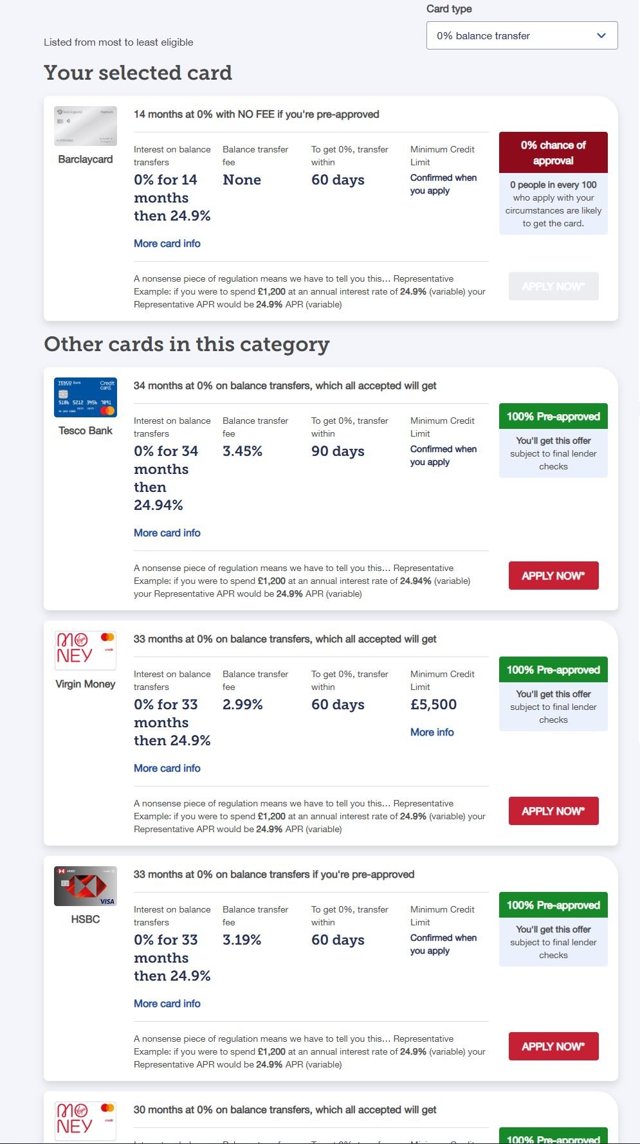Click the first Virgin Money card logo
Image resolution: width=640 pixels, height=1144 pixels.
tap(86, 650)
